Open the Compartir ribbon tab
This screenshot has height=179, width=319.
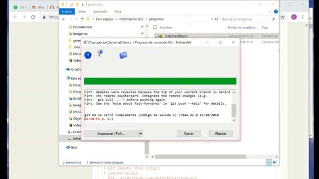(x=100, y=11)
